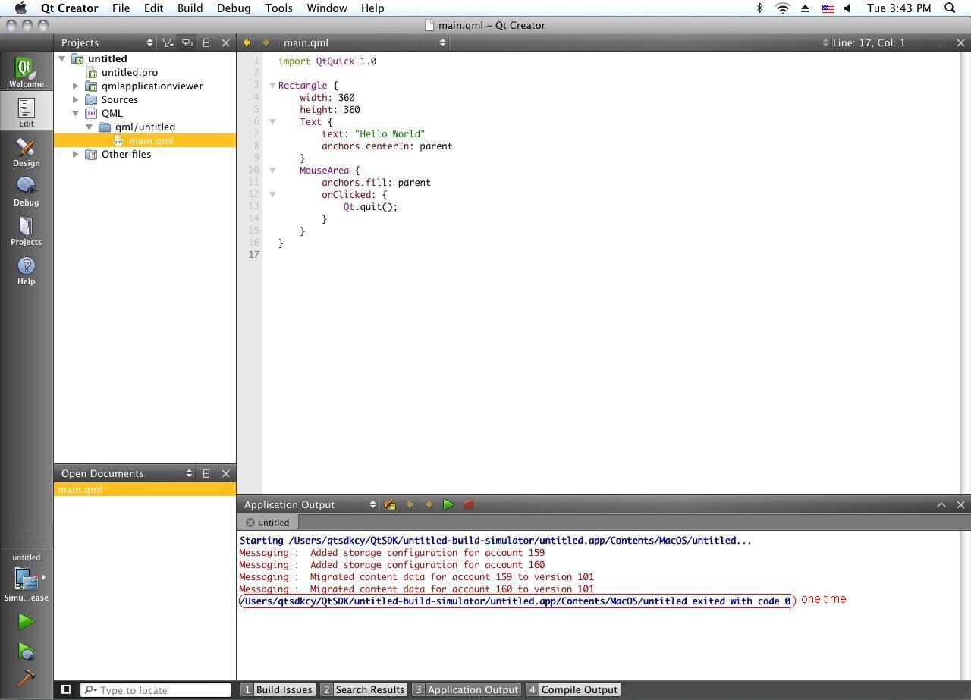Split the Projects side panel
971x700 pixels.
[206, 42]
